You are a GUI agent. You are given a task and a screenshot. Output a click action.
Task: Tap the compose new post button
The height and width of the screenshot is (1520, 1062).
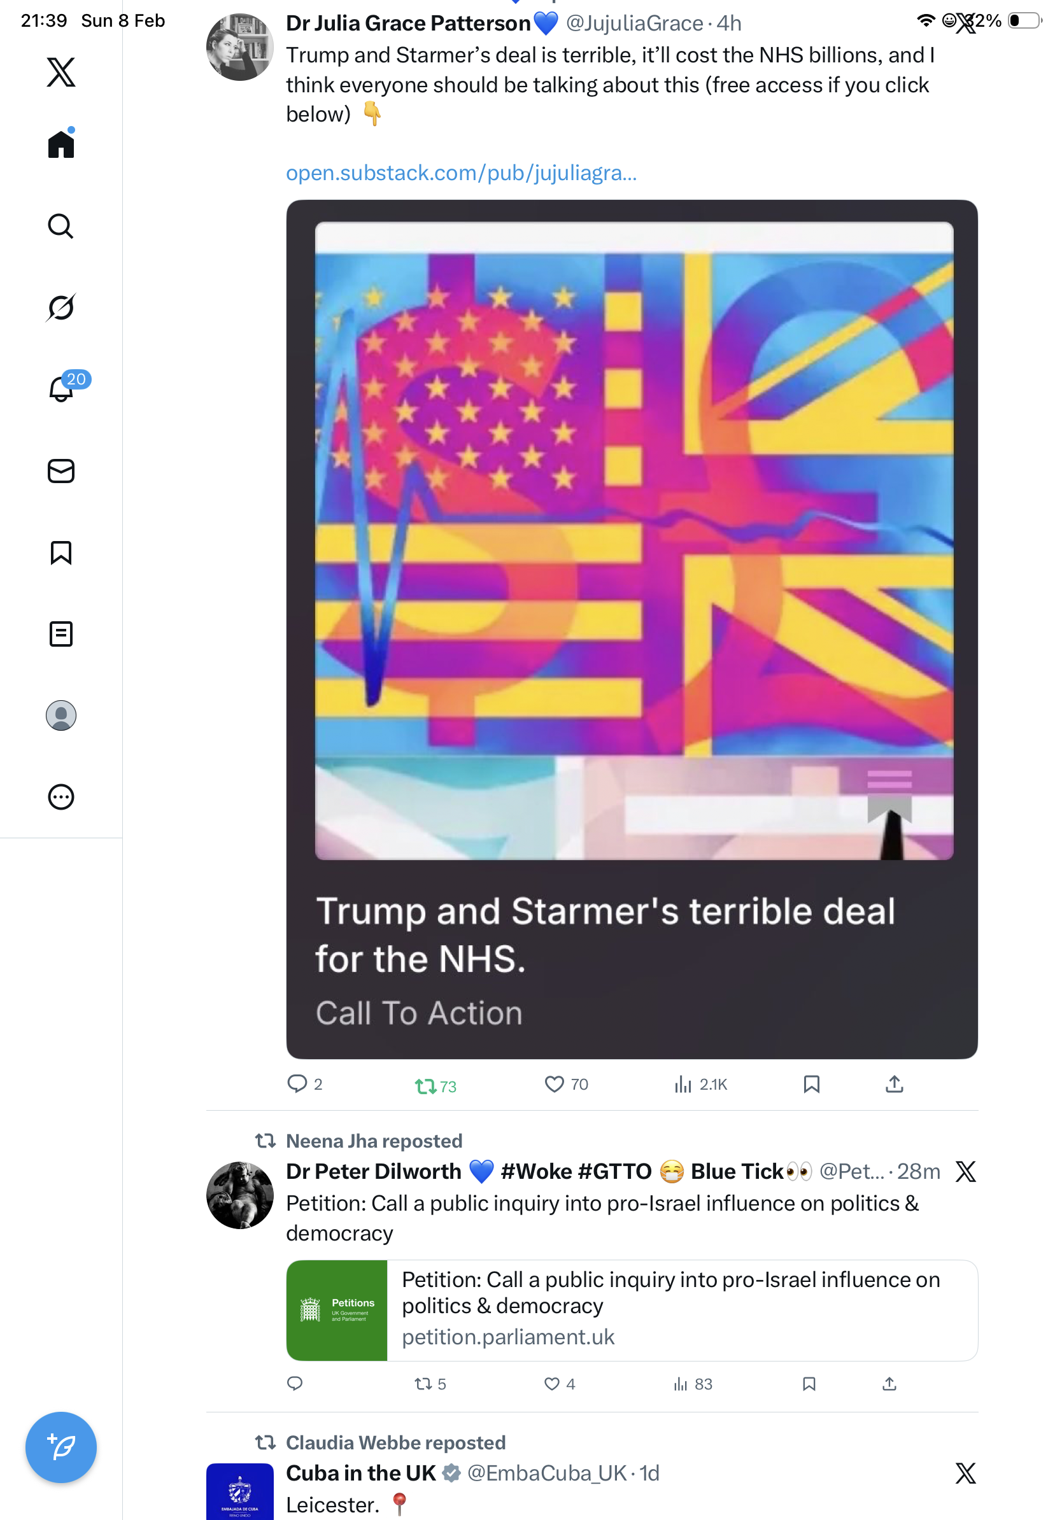61,1447
